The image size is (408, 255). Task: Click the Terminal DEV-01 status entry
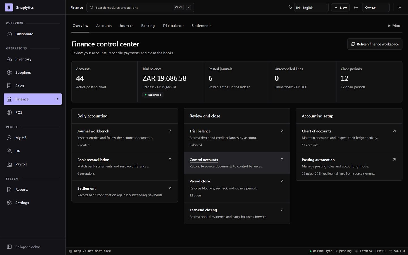(x=371, y=251)
